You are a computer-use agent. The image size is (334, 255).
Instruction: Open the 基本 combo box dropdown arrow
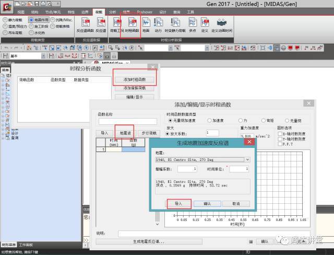tap(43, 56)
